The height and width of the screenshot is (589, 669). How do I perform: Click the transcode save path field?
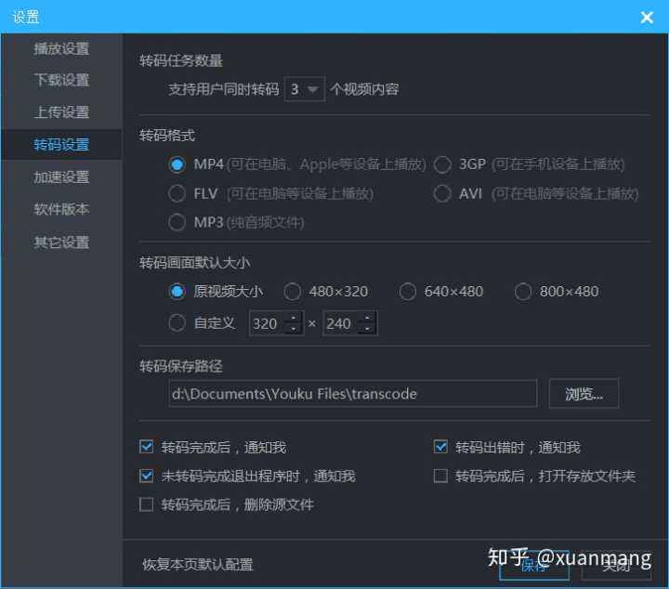[x=352, y=393]
